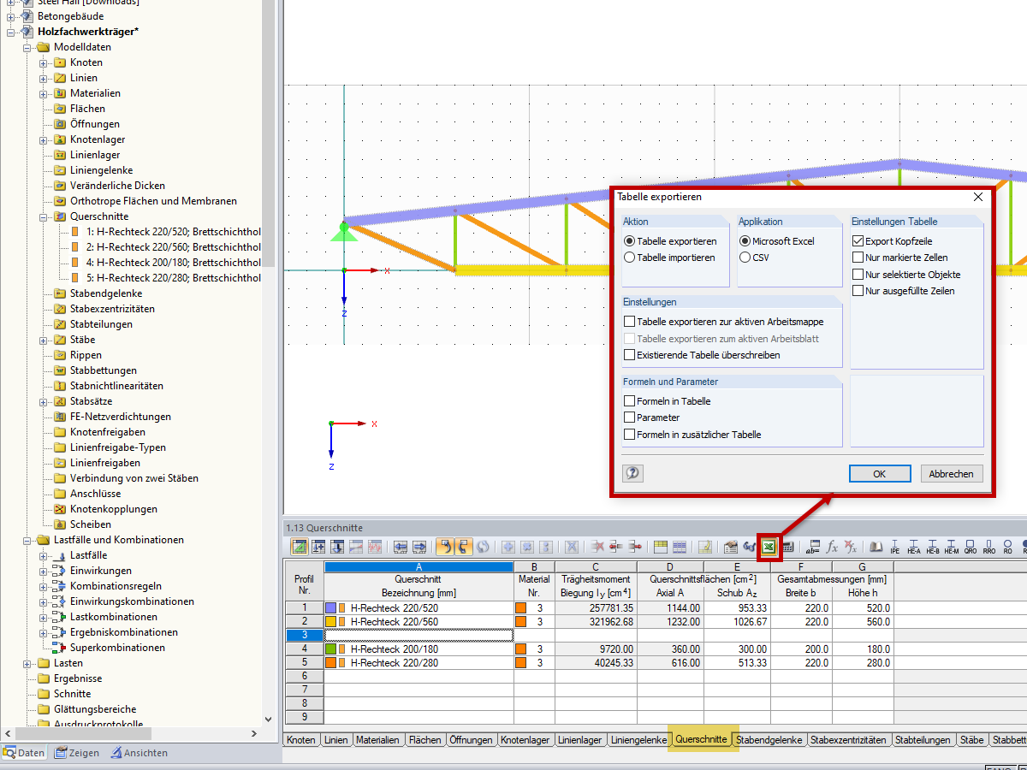Select the Redo icon in the table toolbar

tap(463, 548)
